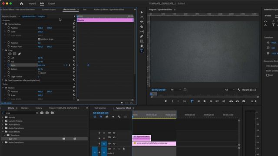278x156 pixels.
Task: Reset the Vector Motion Position parameter
Action: 74,27
